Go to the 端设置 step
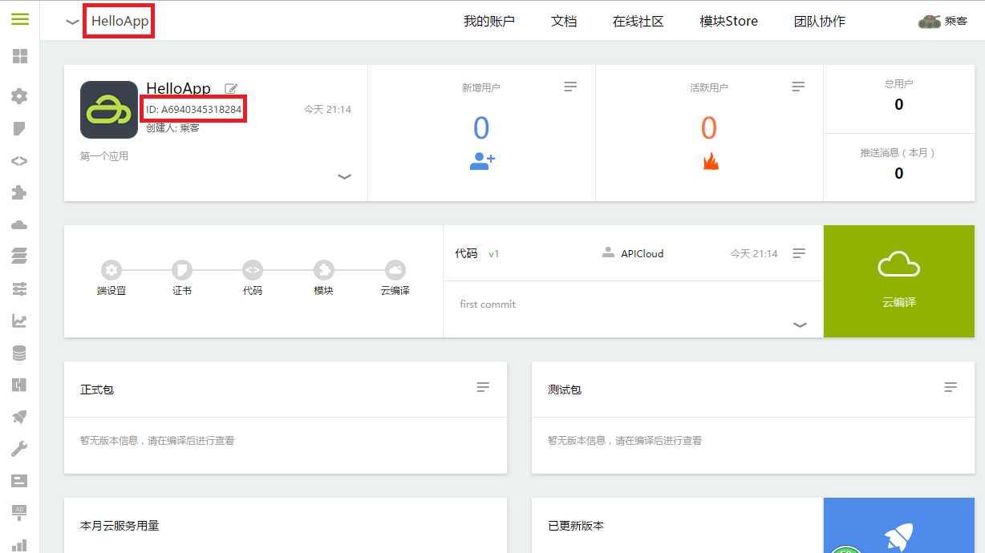 click(x=111, y=278)
